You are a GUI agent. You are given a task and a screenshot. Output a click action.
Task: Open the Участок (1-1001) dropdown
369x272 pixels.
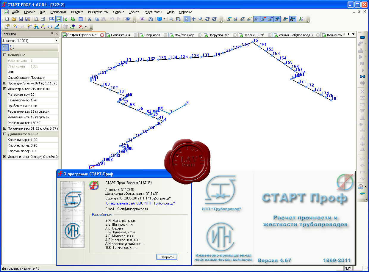click(x=56, y=40)
